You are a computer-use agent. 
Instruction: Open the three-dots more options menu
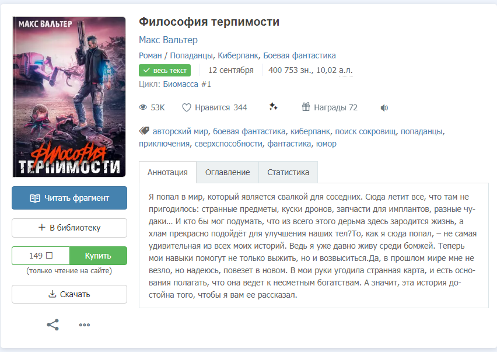click(x=85, y=325)
